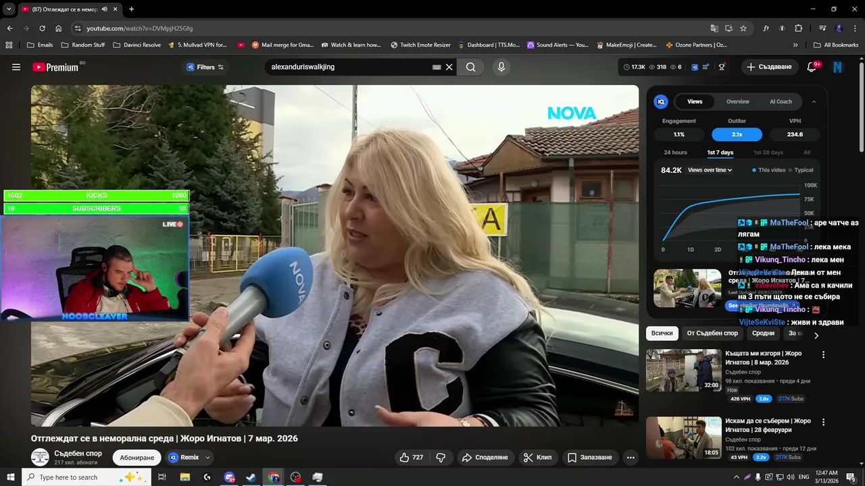Select the От Съдебен спор chip
865x486 pixels.
712,333
